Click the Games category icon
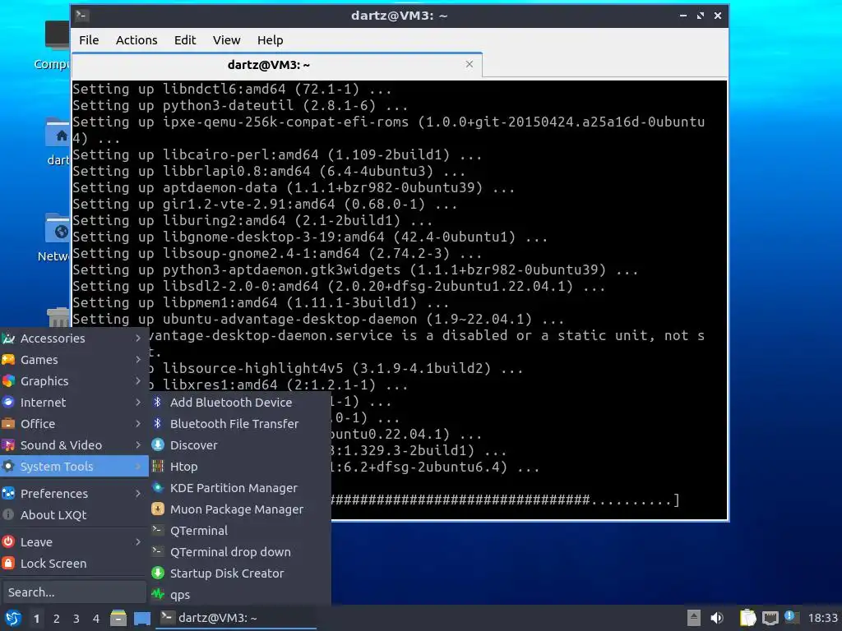The image size is (842, 631). point(8,360)
